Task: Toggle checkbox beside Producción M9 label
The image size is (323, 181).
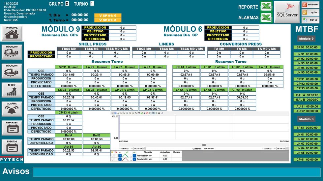Action: pos(134,156)
